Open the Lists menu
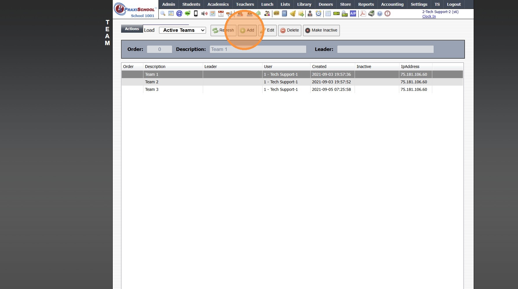The width and height of the screenshot is (518, 289). tap(285, 4)
